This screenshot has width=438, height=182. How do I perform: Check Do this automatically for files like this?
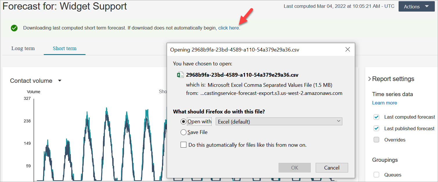coord(183,144)
